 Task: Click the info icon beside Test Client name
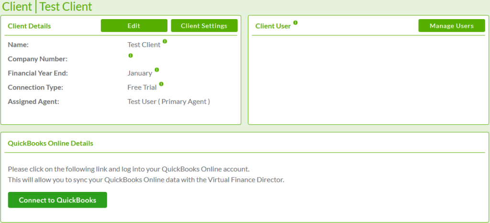165,42
